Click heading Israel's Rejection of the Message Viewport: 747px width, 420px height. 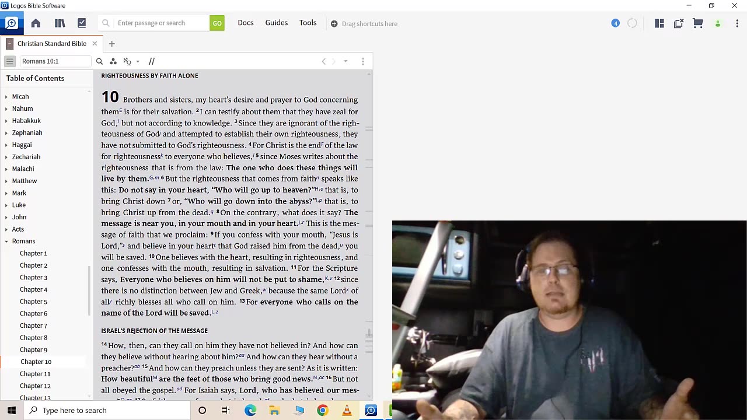tap(154, 331)
